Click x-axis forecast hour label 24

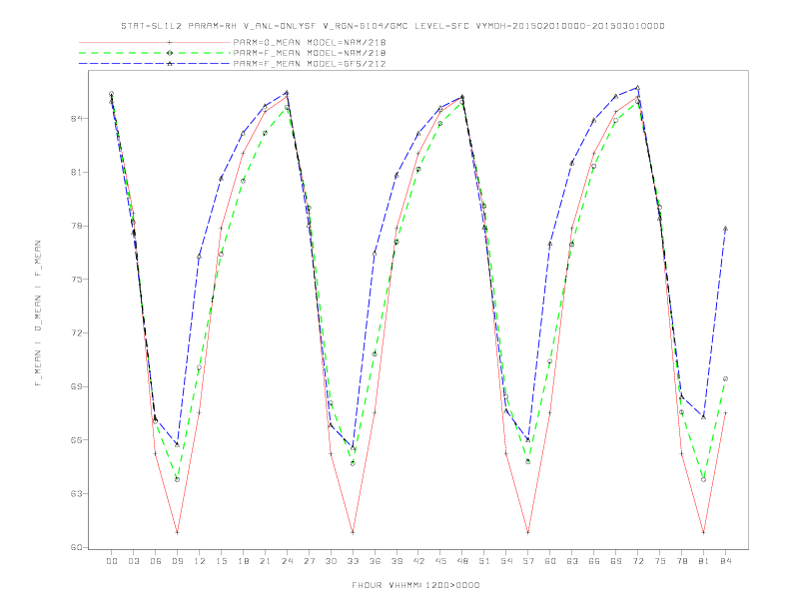(287, 561)
